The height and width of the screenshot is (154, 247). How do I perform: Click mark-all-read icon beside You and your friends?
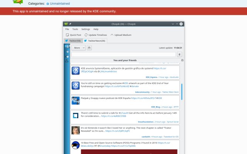[182, 60]
